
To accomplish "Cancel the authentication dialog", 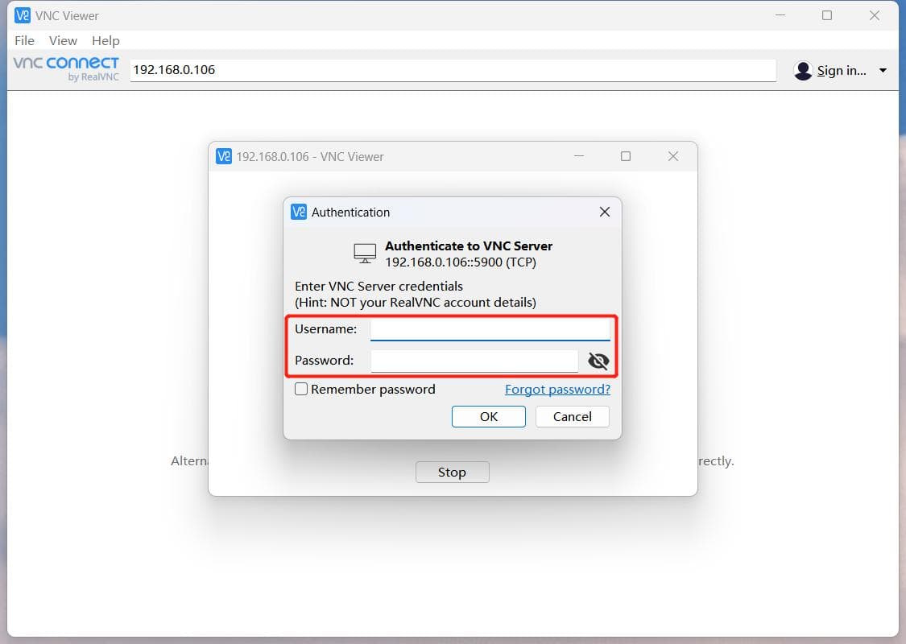I will [572, 416].
